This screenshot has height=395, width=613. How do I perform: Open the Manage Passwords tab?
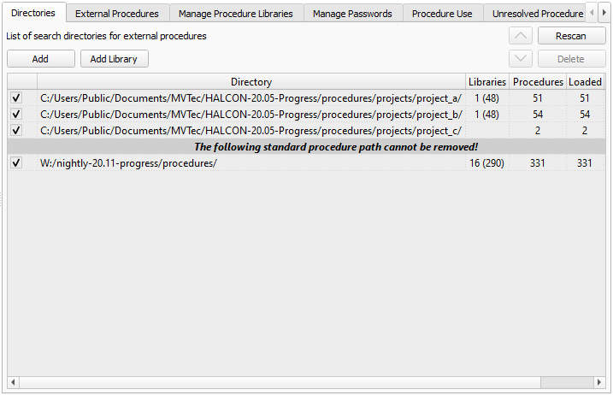[x=352, y=14]
